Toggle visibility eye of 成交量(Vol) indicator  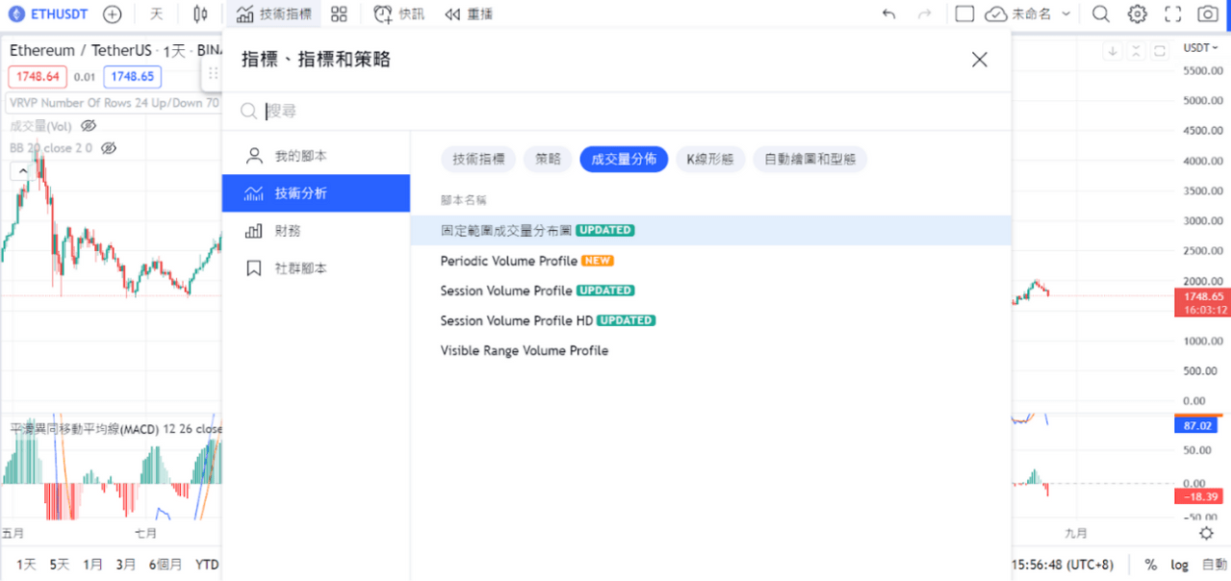click(x=90, y=126)
